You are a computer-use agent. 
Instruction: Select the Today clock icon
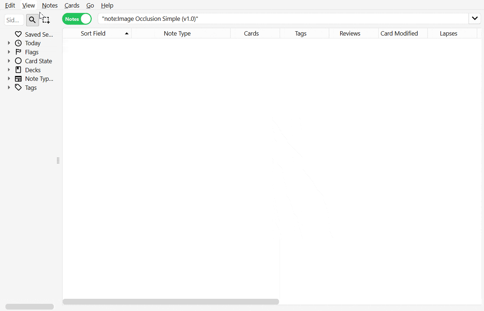(18, 43)
